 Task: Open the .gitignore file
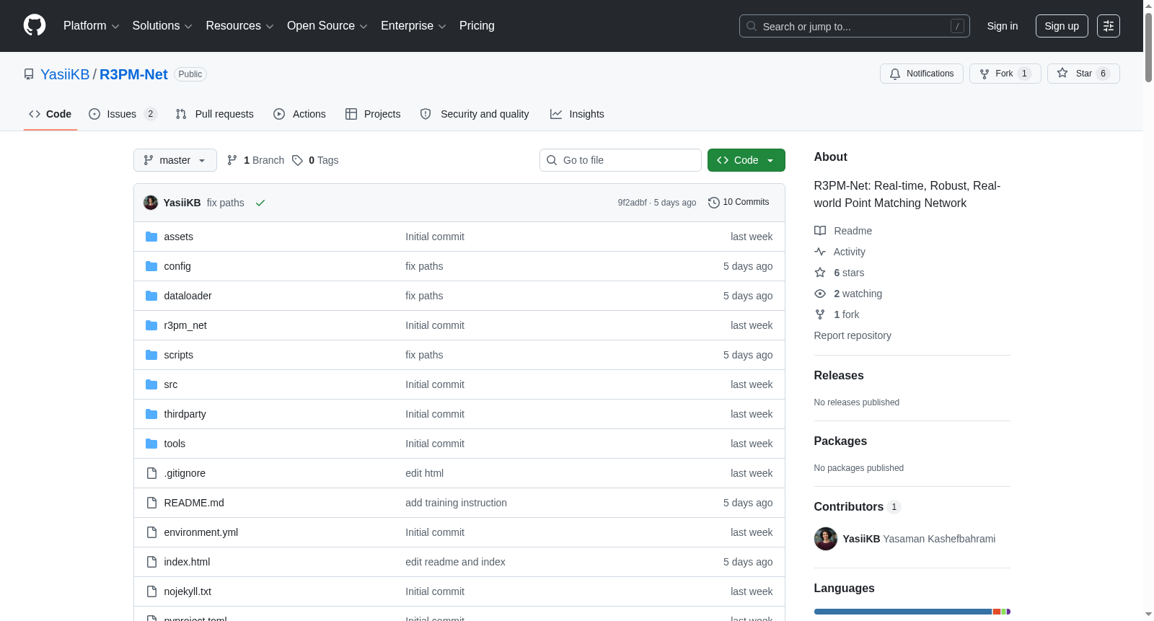185,473
